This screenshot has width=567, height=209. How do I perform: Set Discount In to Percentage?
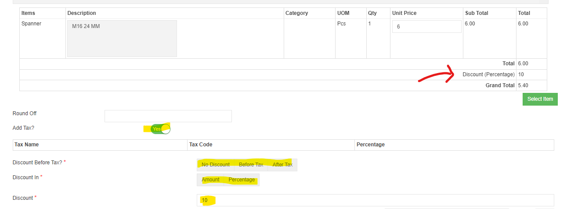[x=242, y=180]
